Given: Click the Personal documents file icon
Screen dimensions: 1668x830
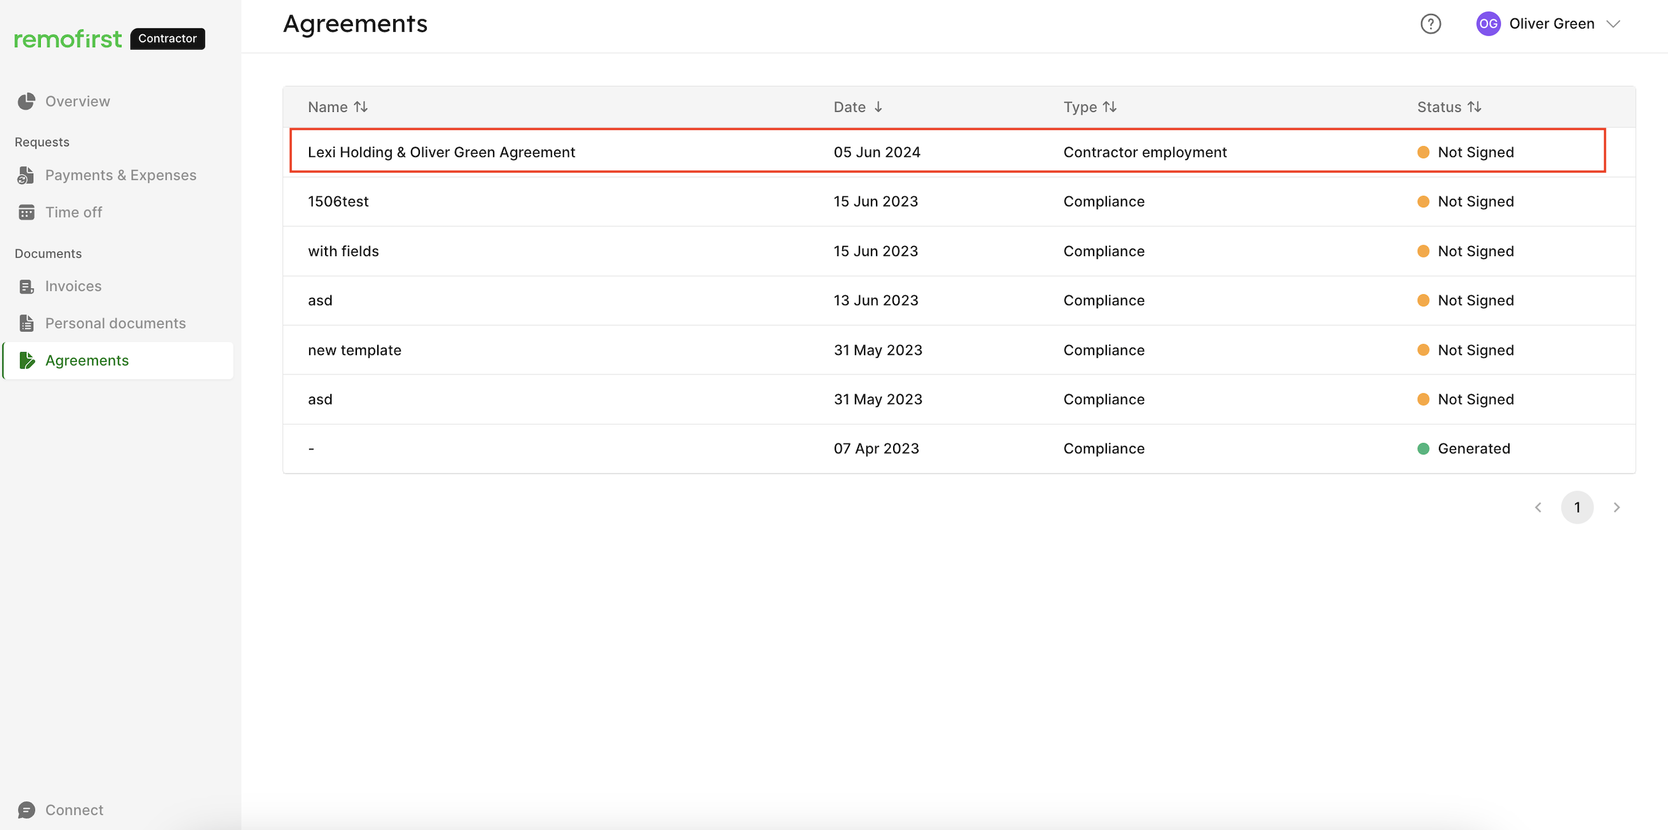Looking at the screenshot, I should click(x=27, y=323).
